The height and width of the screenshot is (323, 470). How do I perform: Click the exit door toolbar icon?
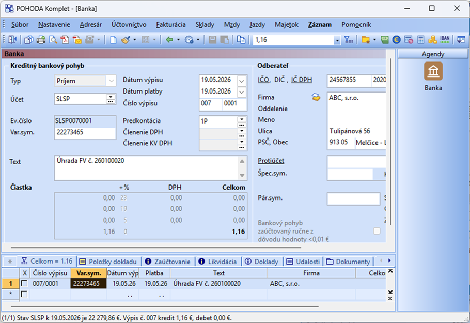tap(12, 40)
